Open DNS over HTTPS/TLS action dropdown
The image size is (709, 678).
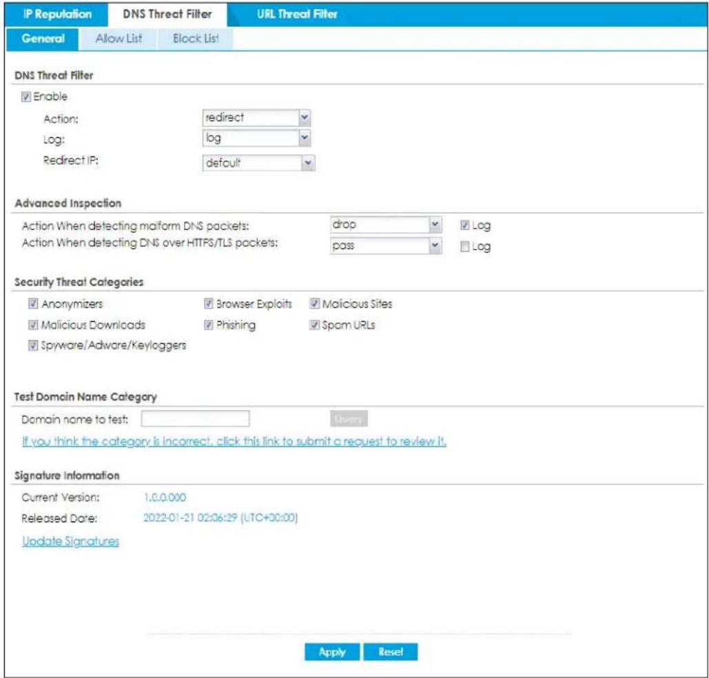(386, 245)
